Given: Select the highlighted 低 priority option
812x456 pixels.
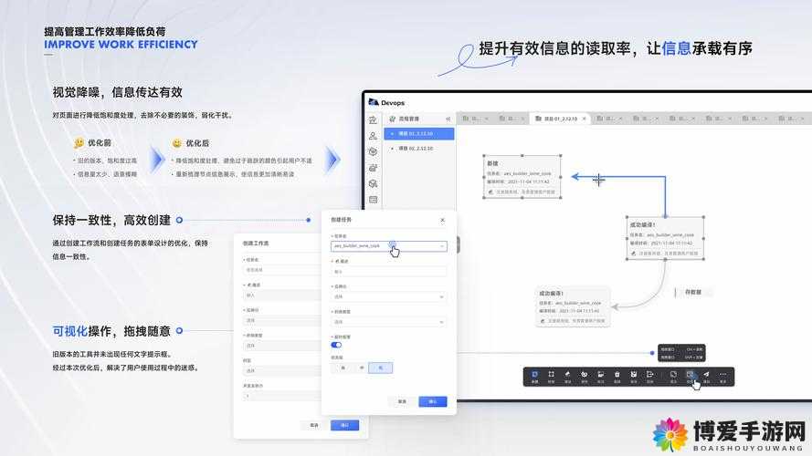Looking at the screenshot, I should click(381, 368).
